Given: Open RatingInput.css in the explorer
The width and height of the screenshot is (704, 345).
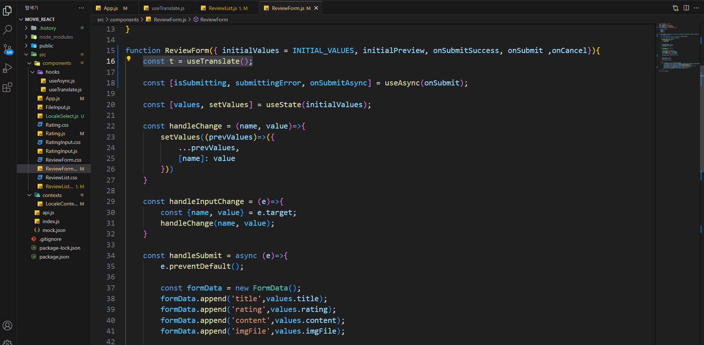Looking at the screenshot, I should (x=54, y=142).
